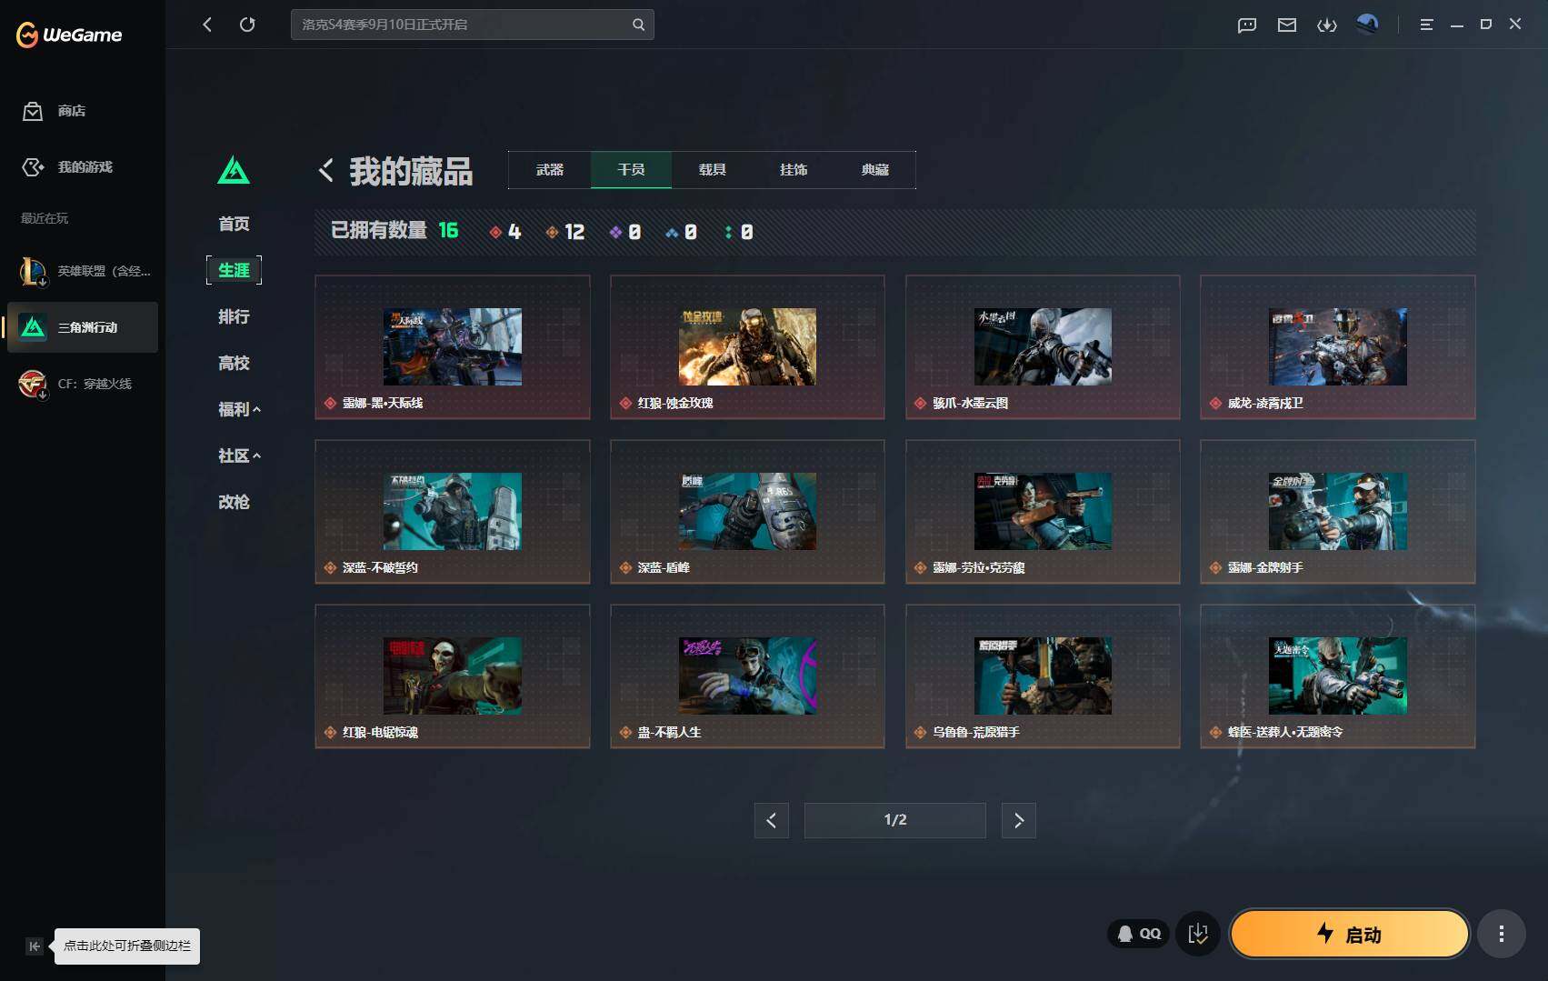Expand the 社区 menu

239,455
